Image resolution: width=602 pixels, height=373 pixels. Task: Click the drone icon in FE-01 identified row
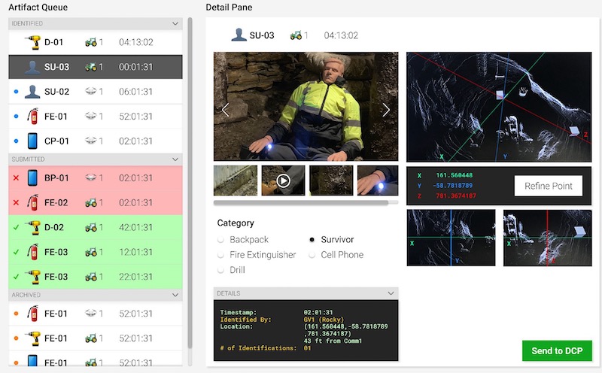click(92, 117)
